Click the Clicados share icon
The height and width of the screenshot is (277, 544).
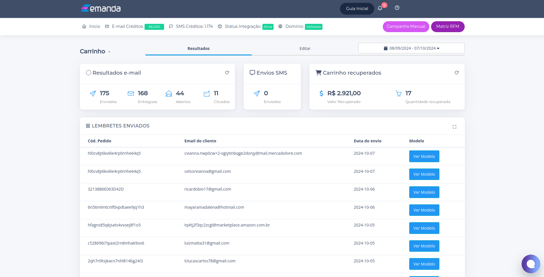(x=207, y=94)
